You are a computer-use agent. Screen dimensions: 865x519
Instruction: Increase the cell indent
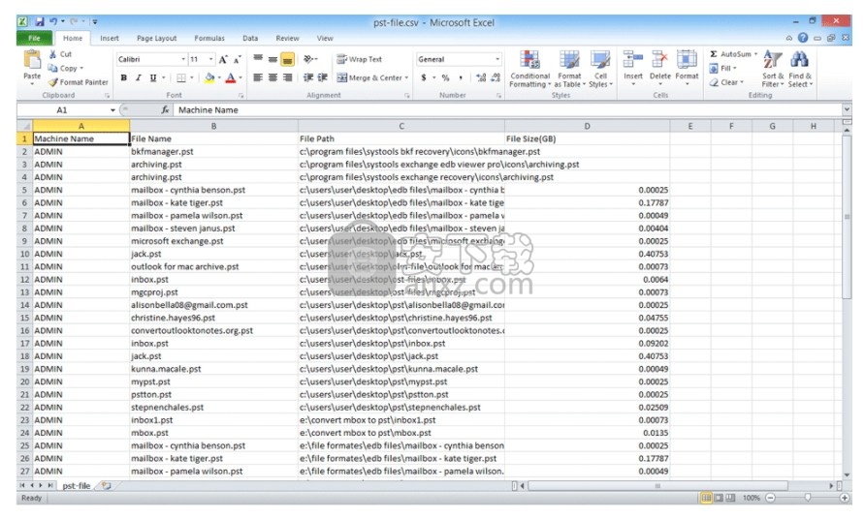click(x=323, y=77)
